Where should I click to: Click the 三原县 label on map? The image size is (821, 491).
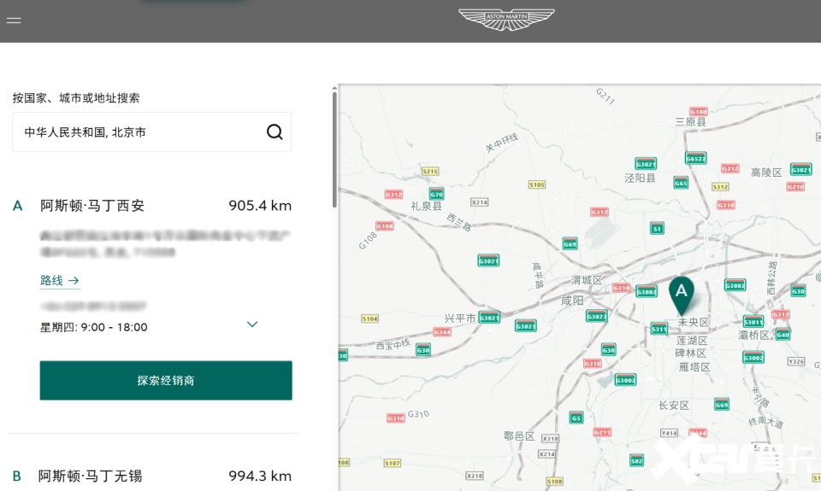coord(691,122)
